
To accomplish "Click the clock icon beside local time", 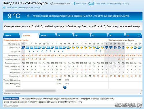I will click(52, 3).
